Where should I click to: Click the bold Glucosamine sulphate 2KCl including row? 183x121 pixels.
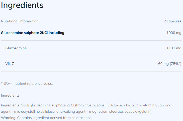point(33,33)
